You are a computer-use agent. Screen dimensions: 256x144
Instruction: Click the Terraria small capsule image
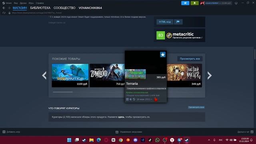(x=135, y=74)
